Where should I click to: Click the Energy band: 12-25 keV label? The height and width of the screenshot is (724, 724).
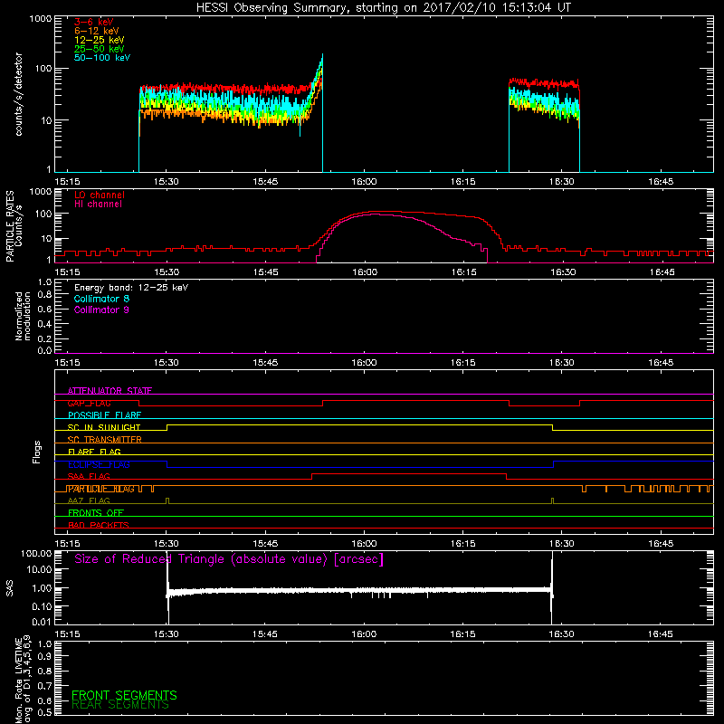[x=131, y=288]
